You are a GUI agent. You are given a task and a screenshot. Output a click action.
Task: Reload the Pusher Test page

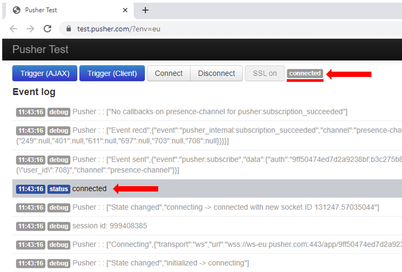[x=47, y=29]
